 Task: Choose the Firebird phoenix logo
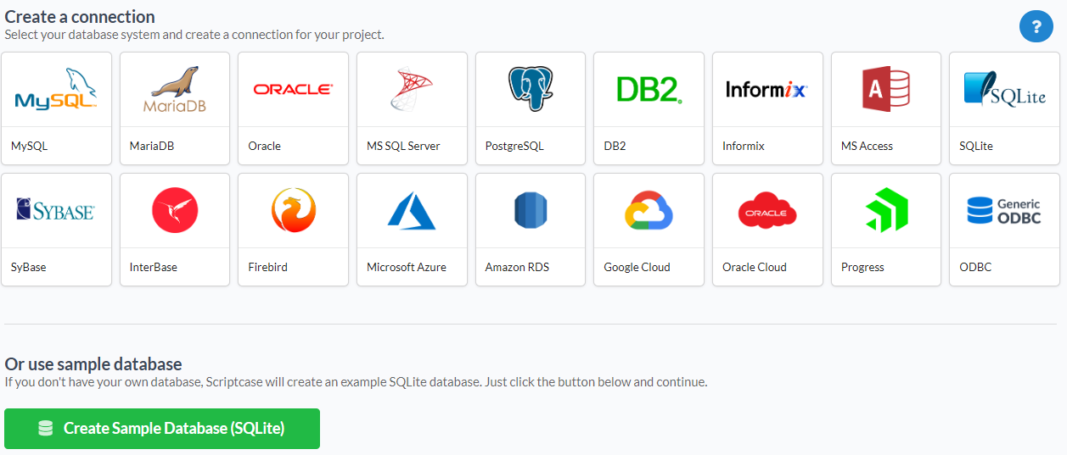pyautogui.click(x=293, y=210)
